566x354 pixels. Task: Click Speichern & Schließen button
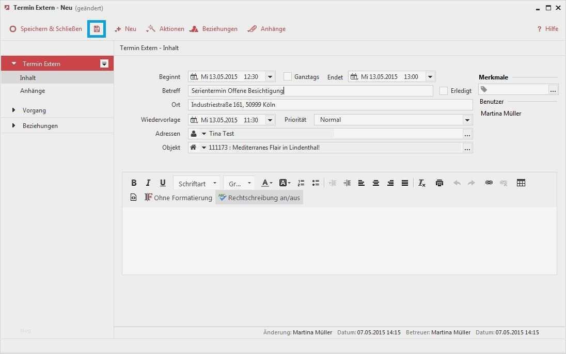tap(46, 29)
